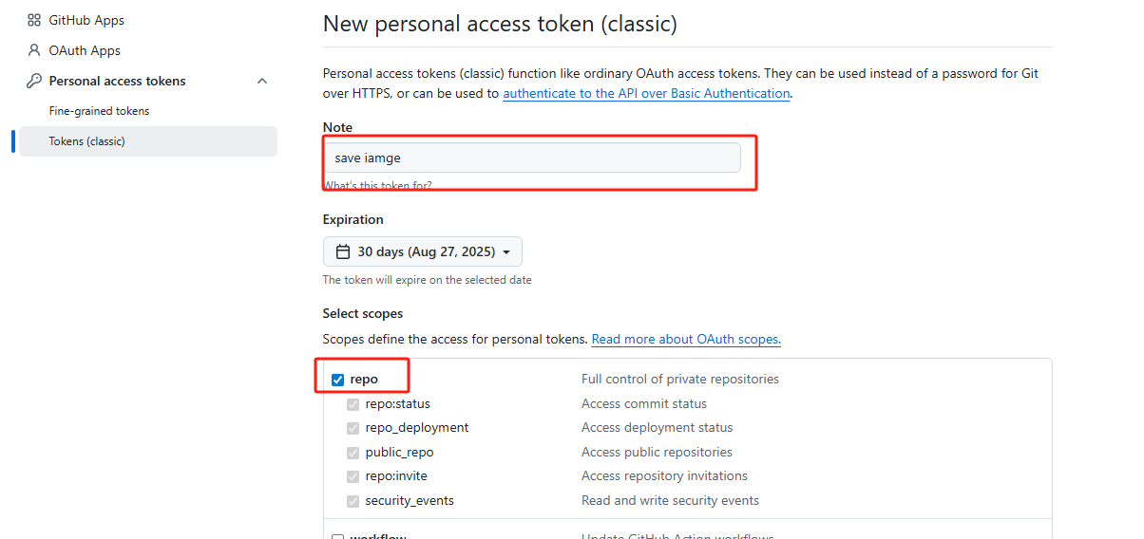Viewport: 1144px width, 539px height.
Task: Open Fine-grained tokens menu item
Action: [99, 111]
